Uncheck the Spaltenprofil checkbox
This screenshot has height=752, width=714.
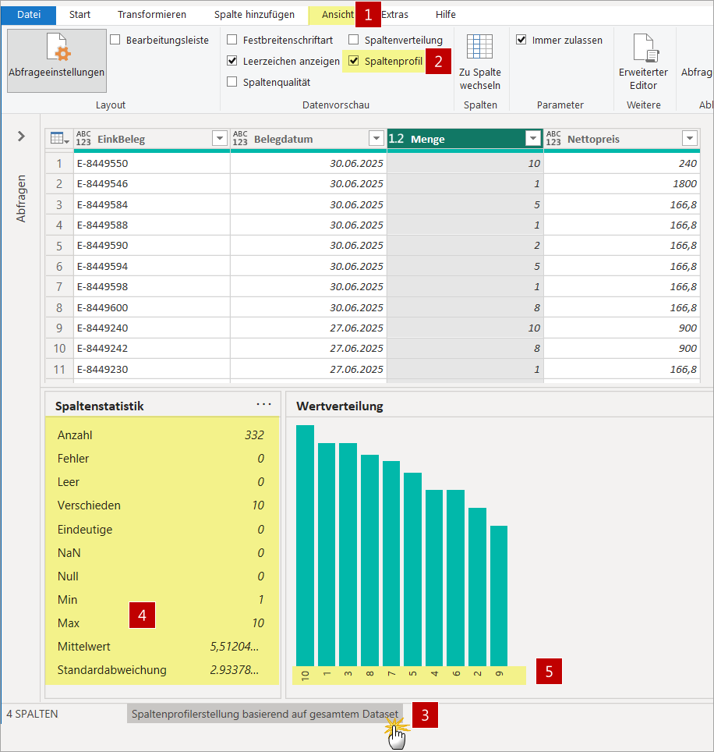(x=354, y=61)
